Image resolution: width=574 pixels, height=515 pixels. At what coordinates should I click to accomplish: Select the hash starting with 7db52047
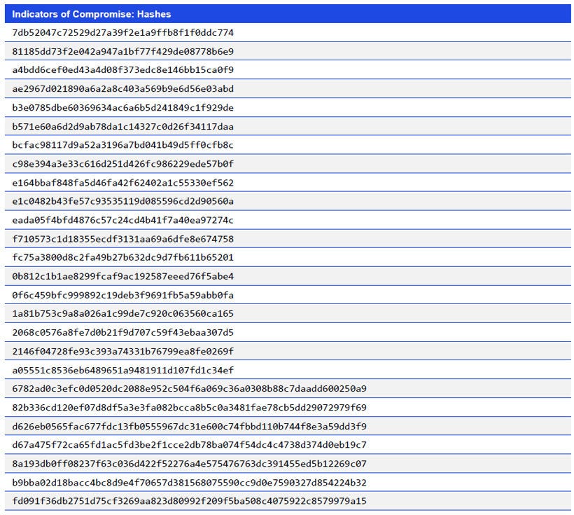(x=122, y=33)
